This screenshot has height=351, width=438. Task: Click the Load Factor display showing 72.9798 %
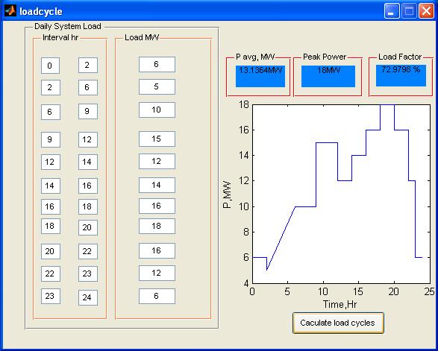(x=401, y=75)
